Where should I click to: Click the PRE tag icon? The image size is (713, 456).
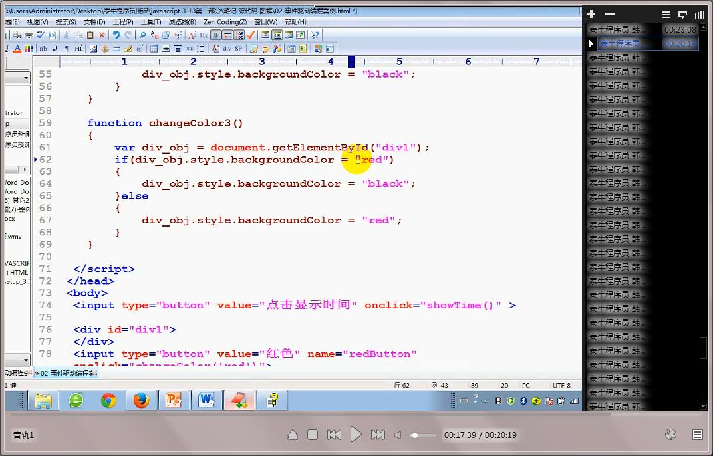[x=189, y=48]
